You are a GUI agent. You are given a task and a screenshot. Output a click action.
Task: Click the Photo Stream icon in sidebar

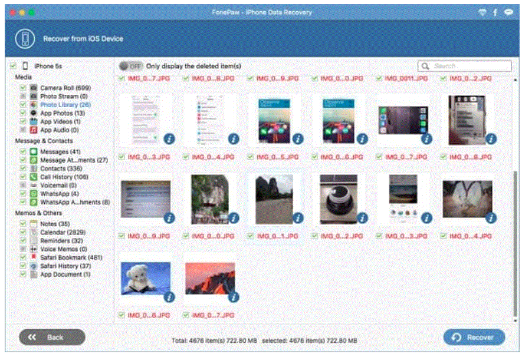[x=33, y=96]
